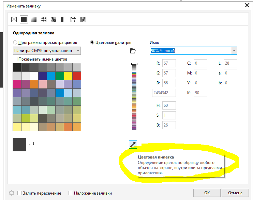This screenshot has width=253, height=200.
Task: Click the Lab b value field
Action: click(x=230, y=83)
